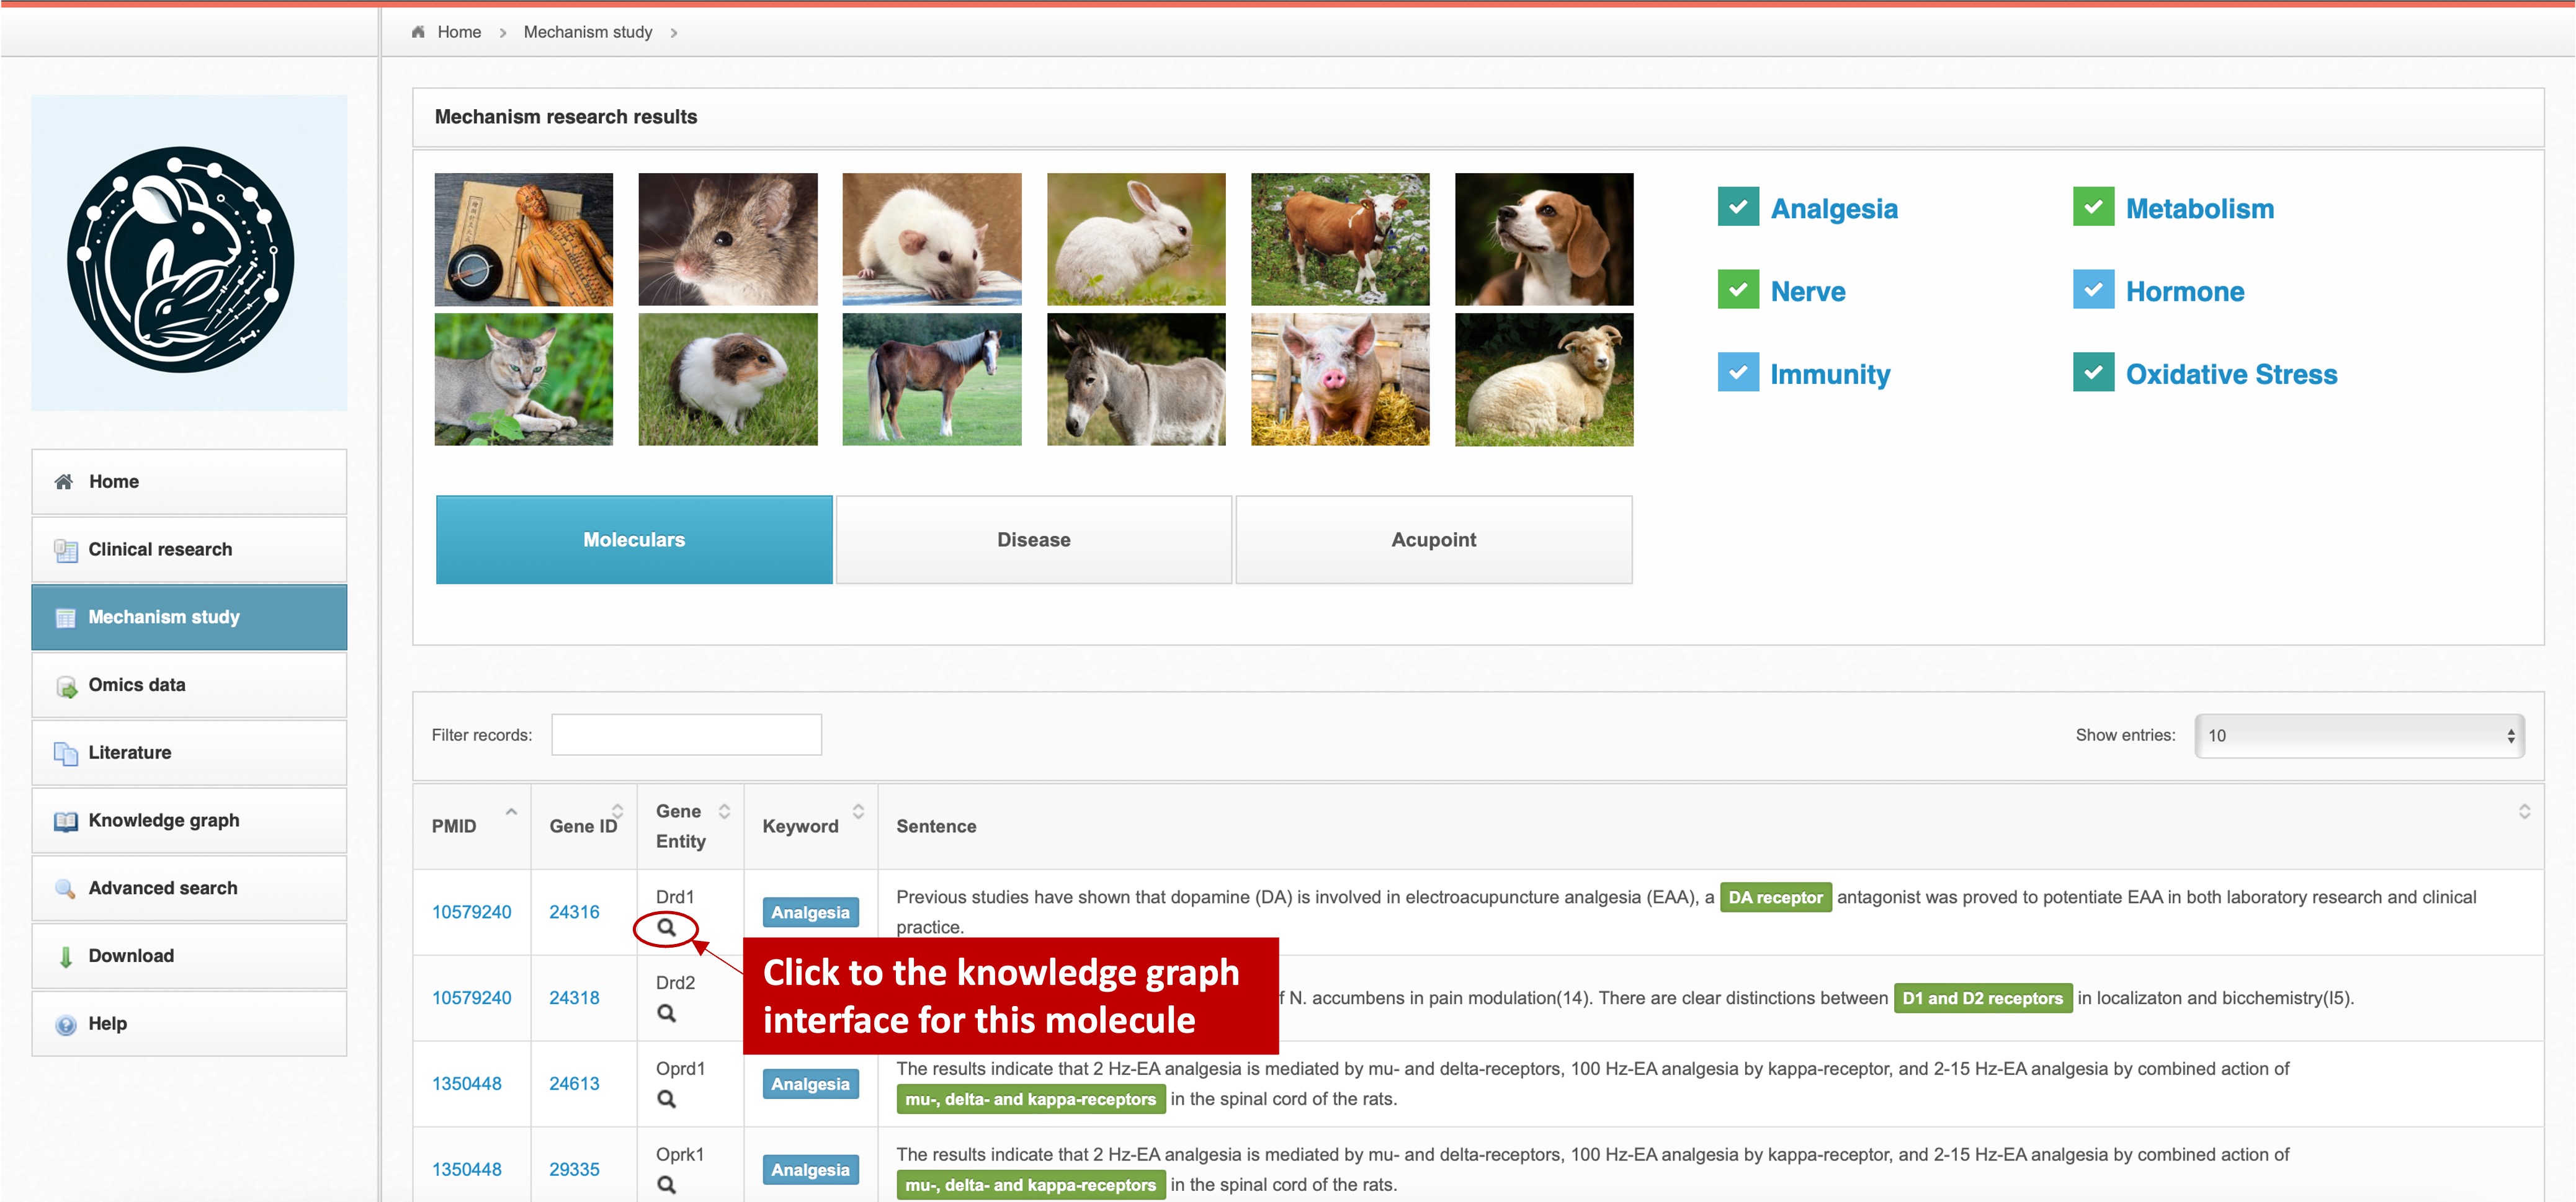Switch to the Acupoint tab

[x=1433, y=540]
